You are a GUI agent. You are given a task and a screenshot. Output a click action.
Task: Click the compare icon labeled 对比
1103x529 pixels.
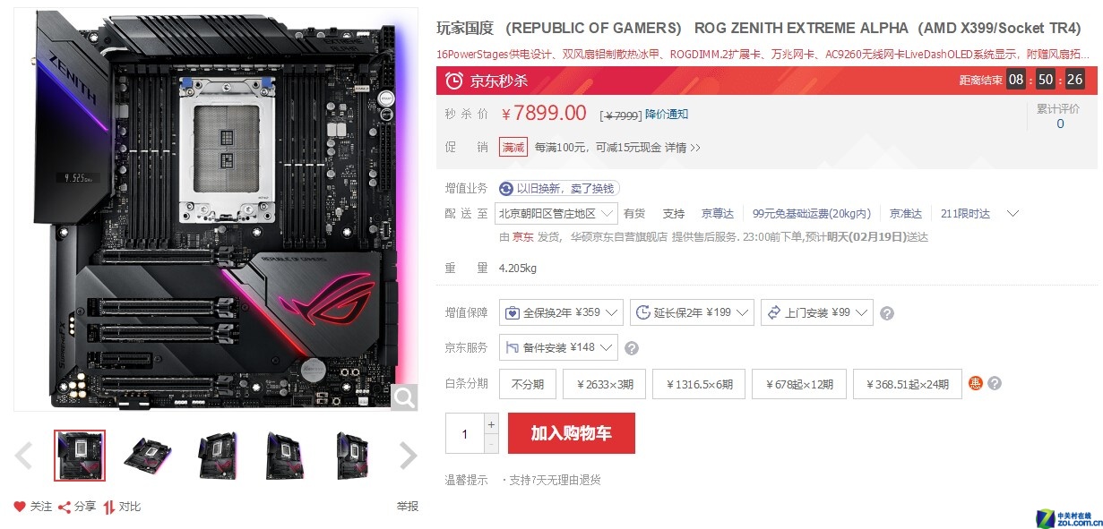(108, 507)
